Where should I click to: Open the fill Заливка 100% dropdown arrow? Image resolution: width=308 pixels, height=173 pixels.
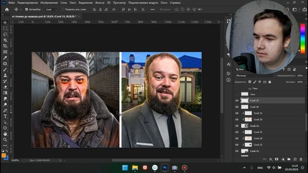[306, 82]
